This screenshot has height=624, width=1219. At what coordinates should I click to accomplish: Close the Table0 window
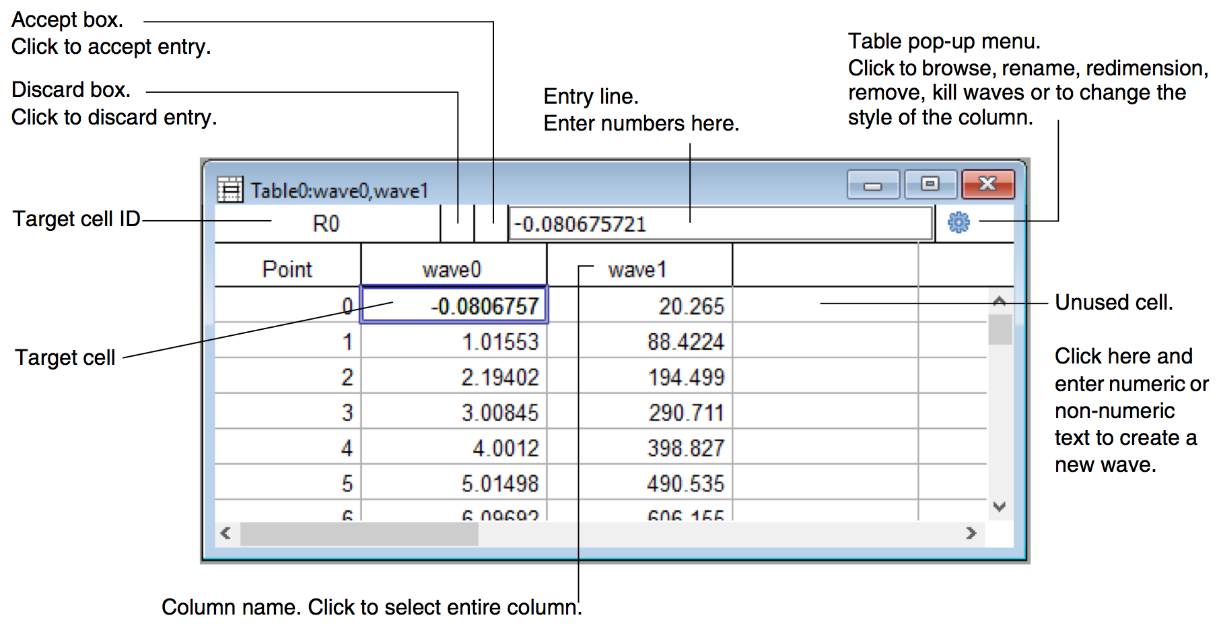click(x=987, y=184)
